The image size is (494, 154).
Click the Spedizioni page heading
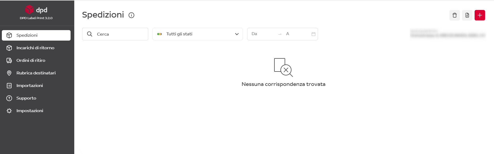click(103, 15)
